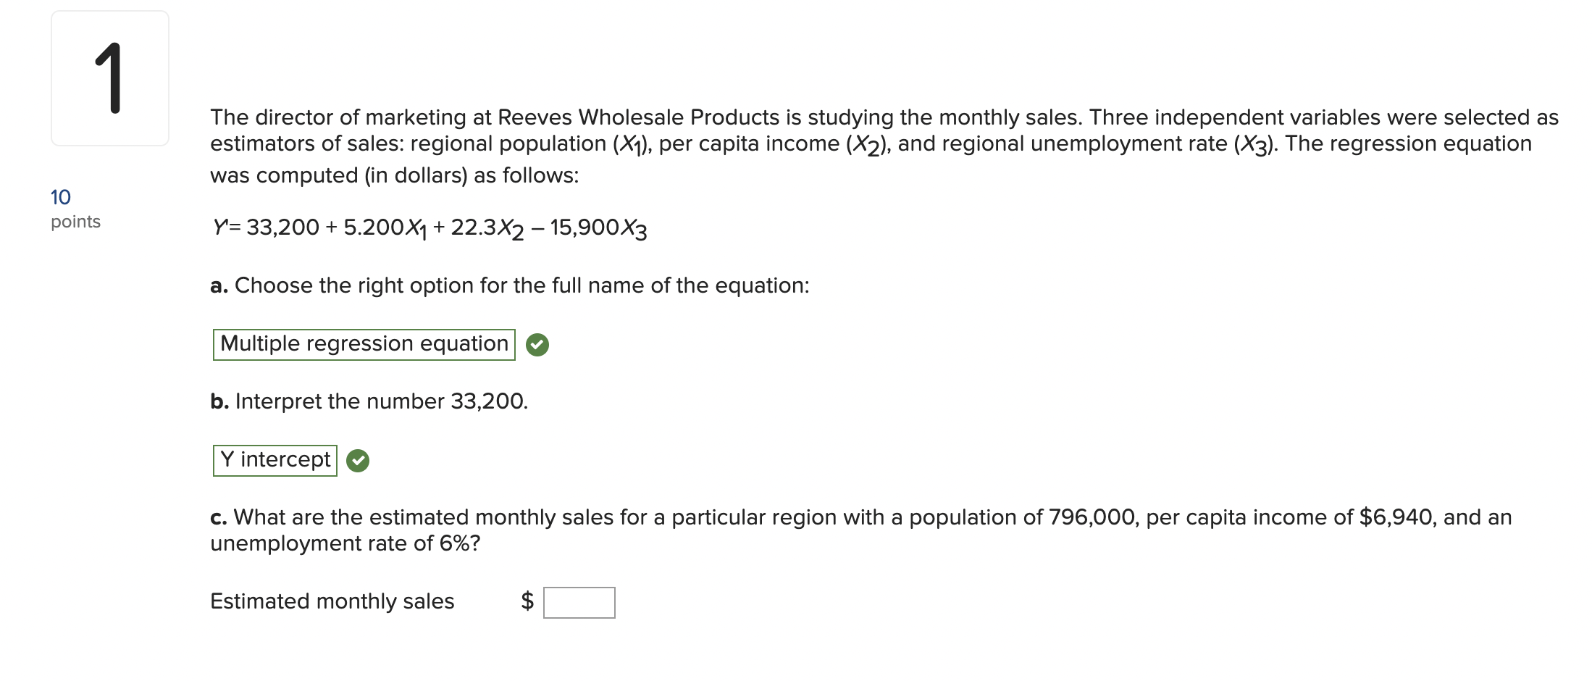
Task: Click the part c question on estimated sales
Action: 861,530
